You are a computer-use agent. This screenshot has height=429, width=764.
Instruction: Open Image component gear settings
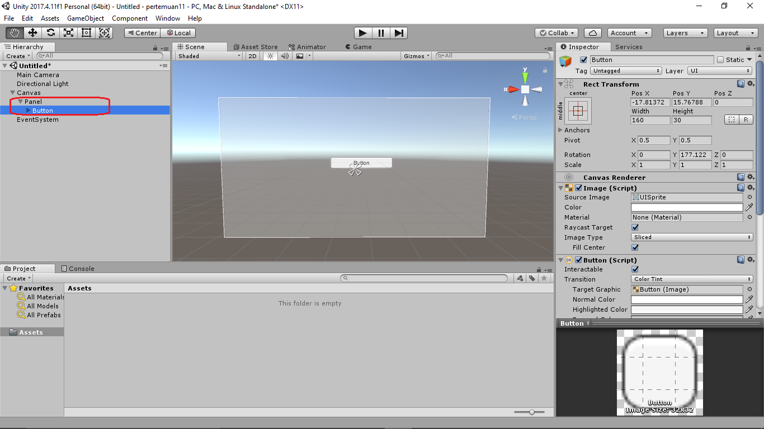[751, 188]
